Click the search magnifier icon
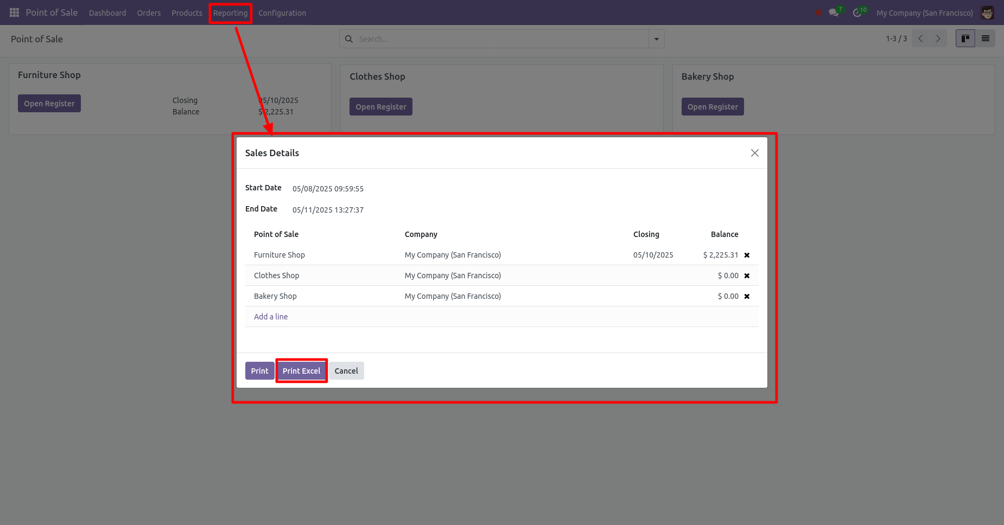This screenshot has width=1004, height=525. tap(349, 39)
